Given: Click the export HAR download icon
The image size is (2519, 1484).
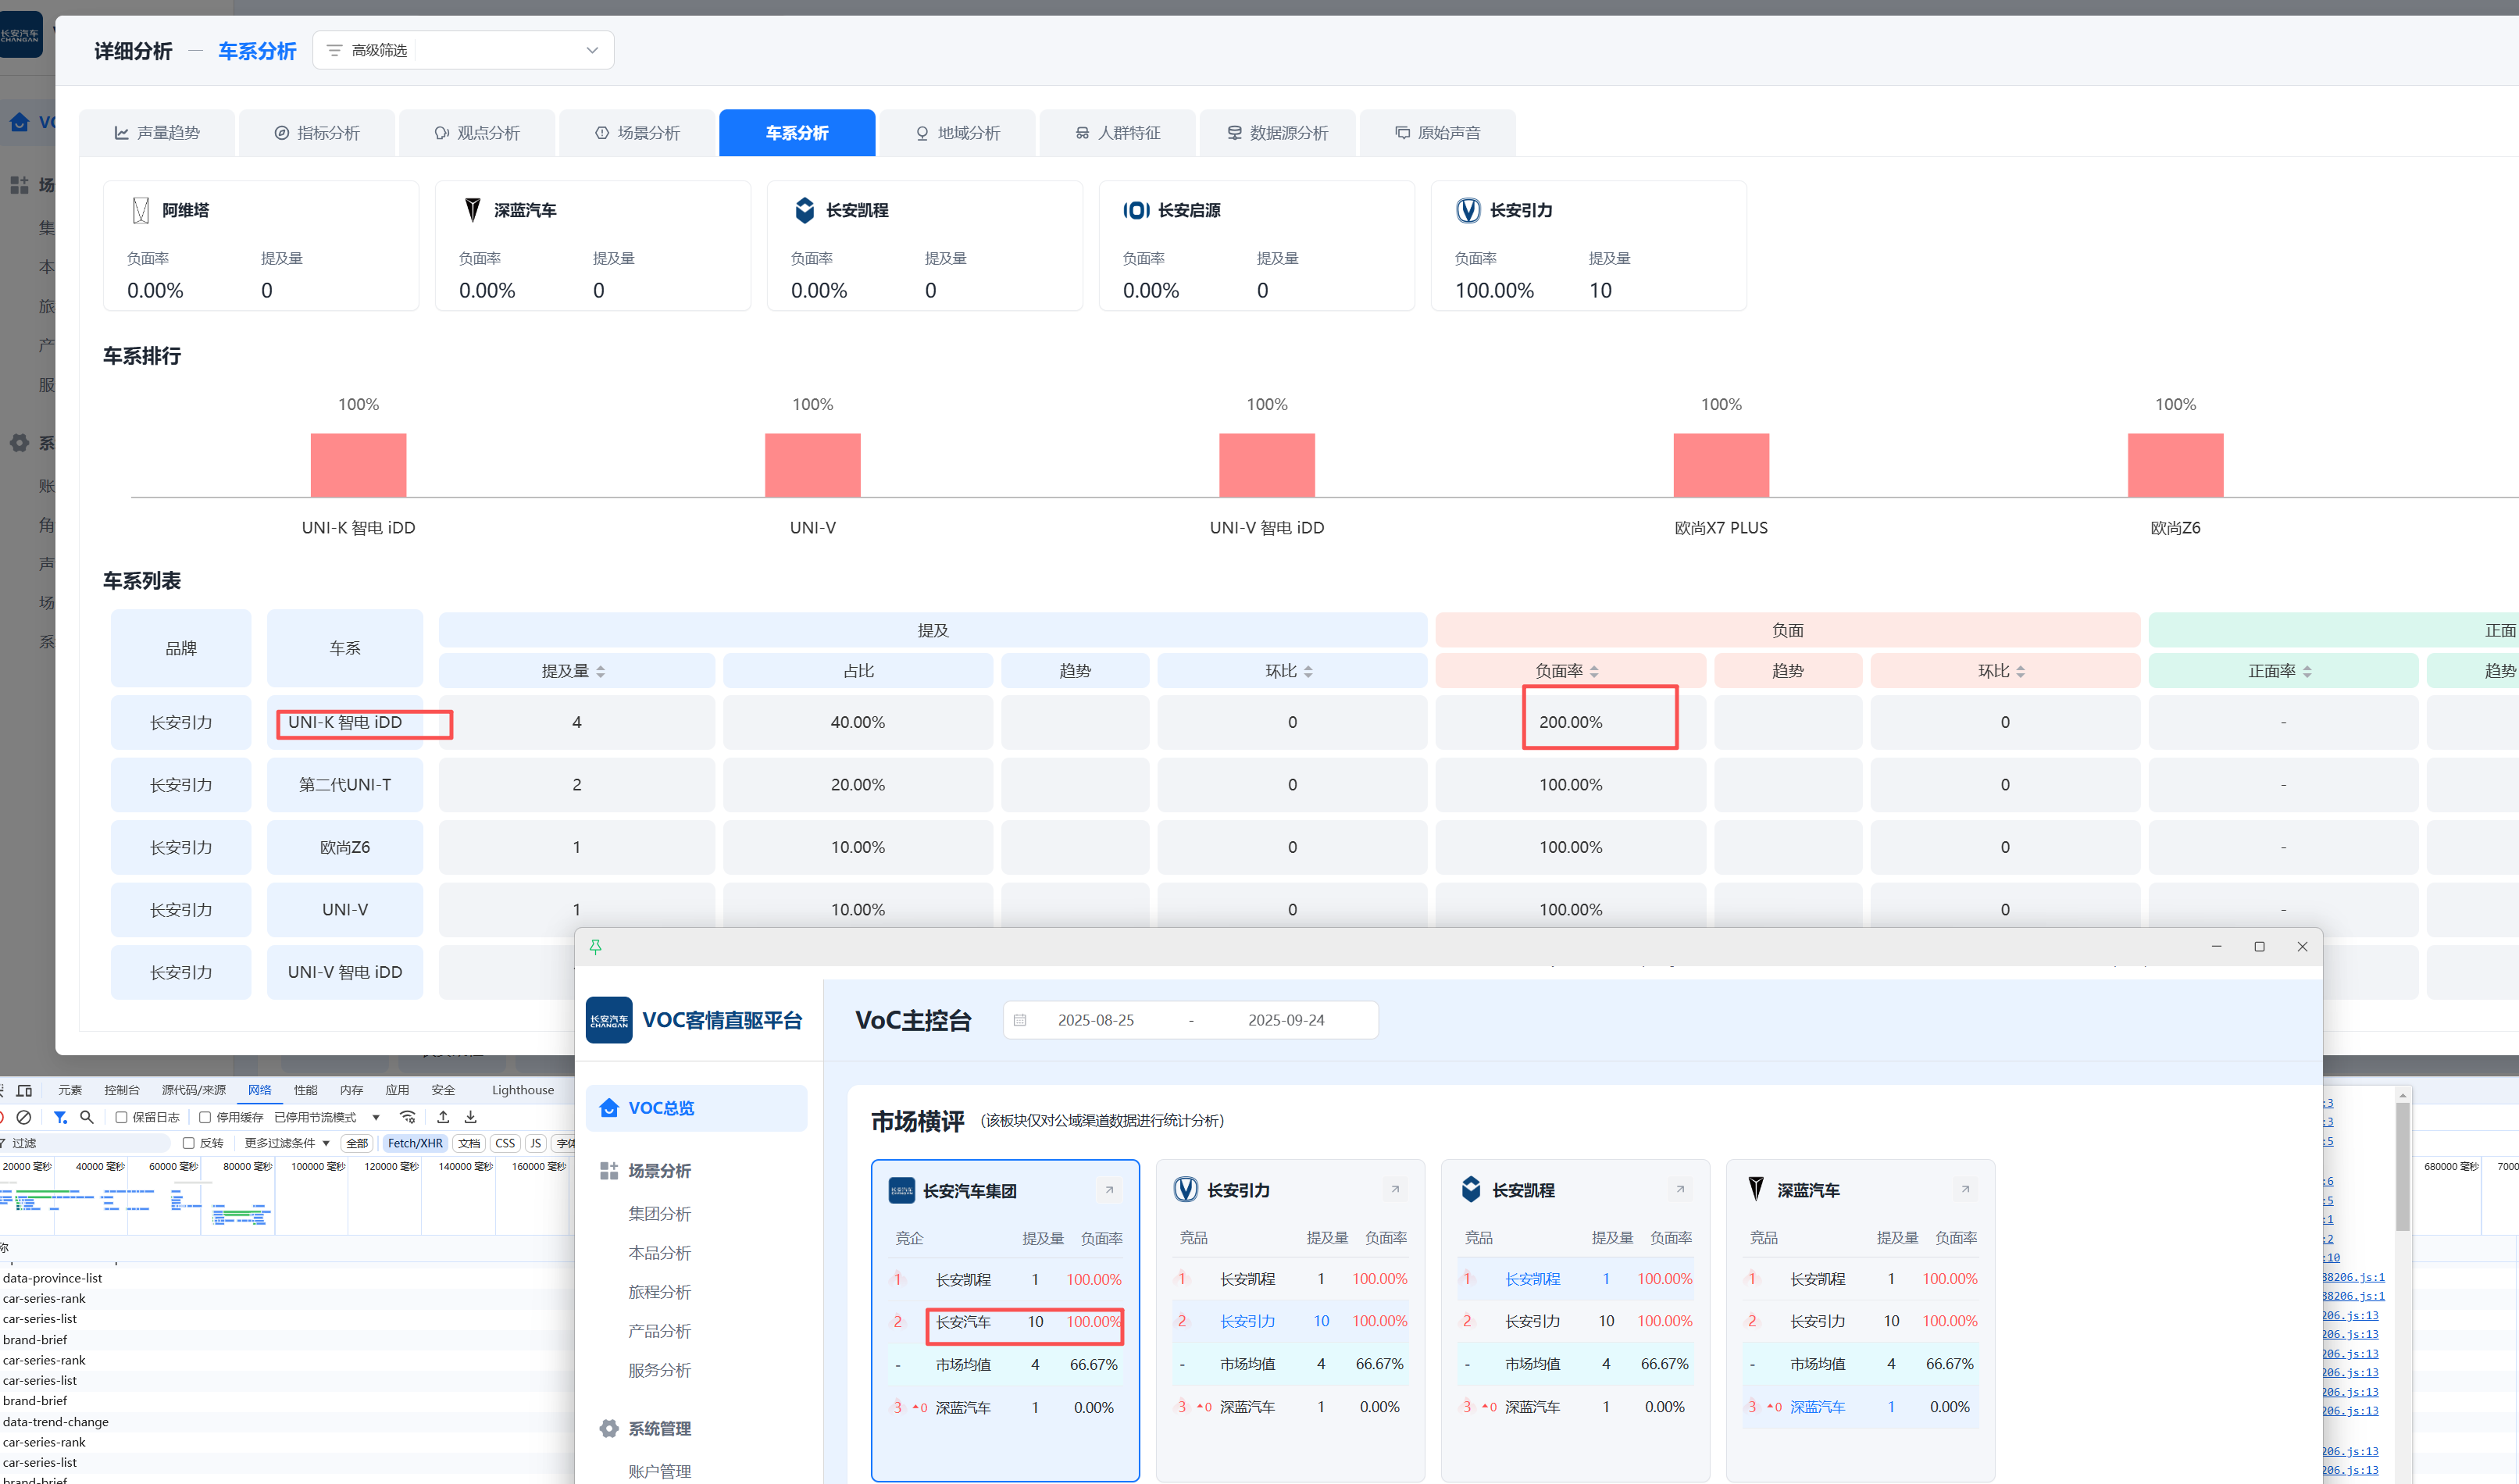Looking at the screenshot, I should pos(470,1117).
